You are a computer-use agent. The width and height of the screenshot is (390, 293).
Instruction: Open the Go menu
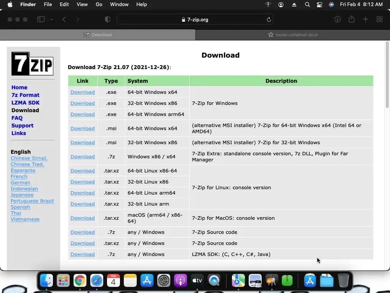click(99, 5)
